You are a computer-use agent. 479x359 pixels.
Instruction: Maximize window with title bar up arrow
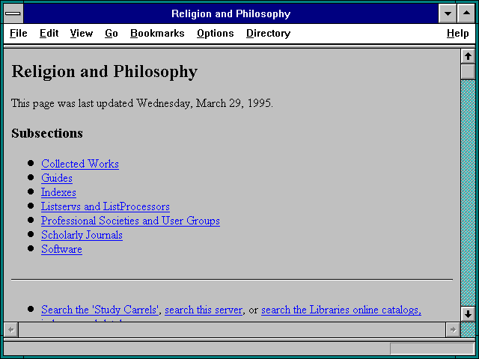coord(466,13)
